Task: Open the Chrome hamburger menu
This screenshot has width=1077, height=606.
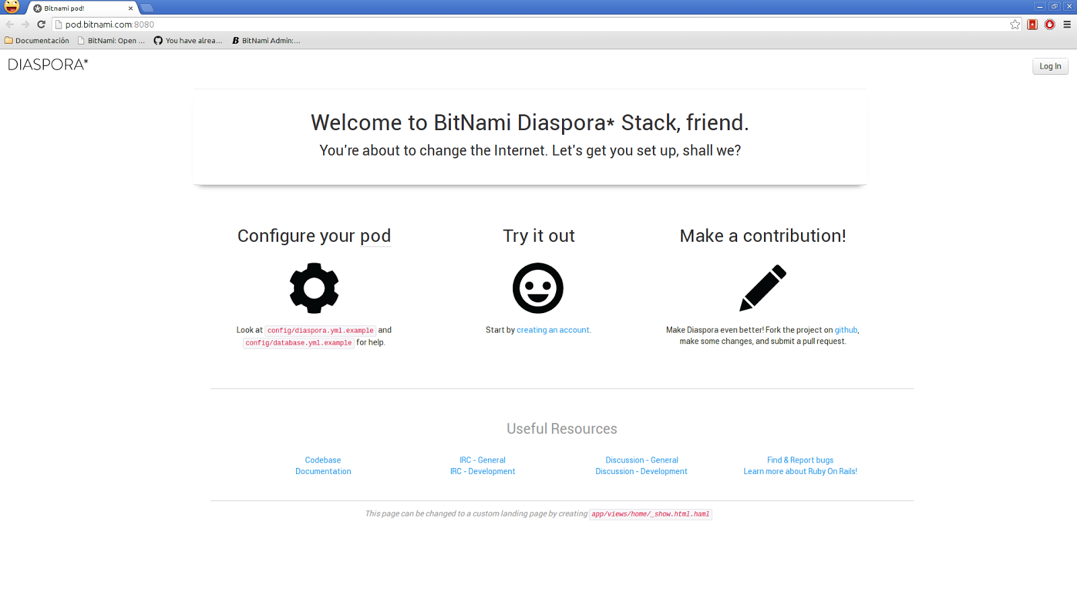Action: click(1067, 24)
